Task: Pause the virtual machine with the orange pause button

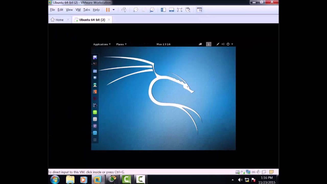Action: pos(108,10)
